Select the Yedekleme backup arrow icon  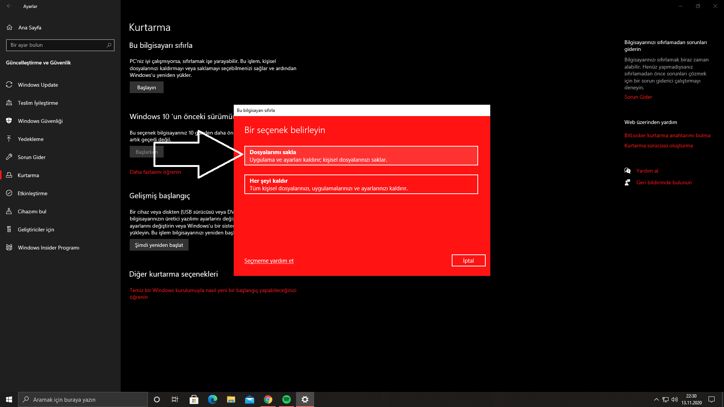9,139
